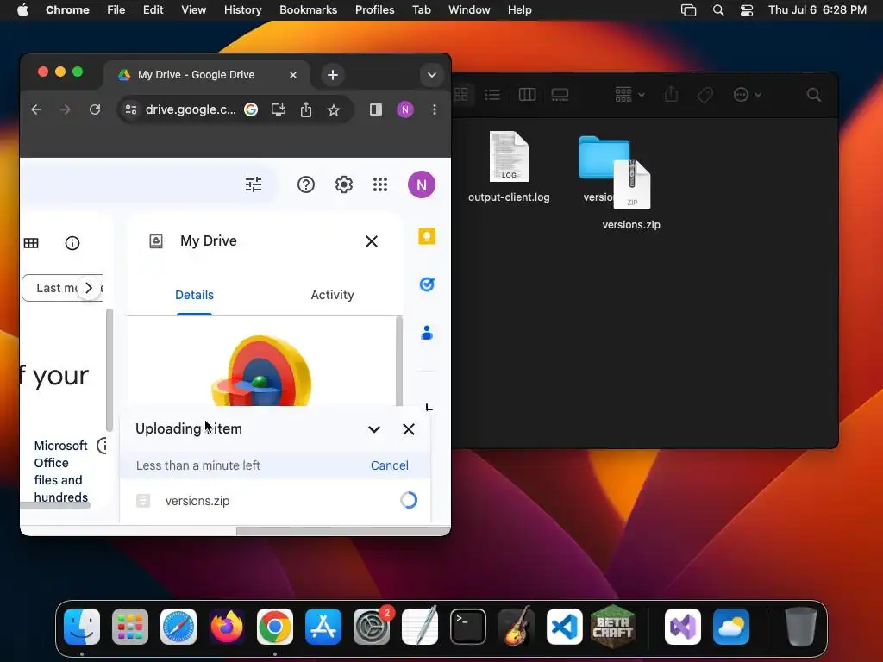Bookmark this tab with star icon
The image size is (883, 662).
click(x=334, y=109)
